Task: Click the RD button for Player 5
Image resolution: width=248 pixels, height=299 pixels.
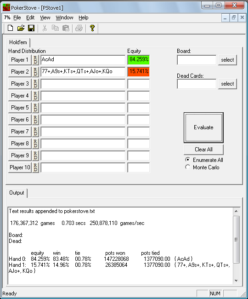Action: pos(35,108)
